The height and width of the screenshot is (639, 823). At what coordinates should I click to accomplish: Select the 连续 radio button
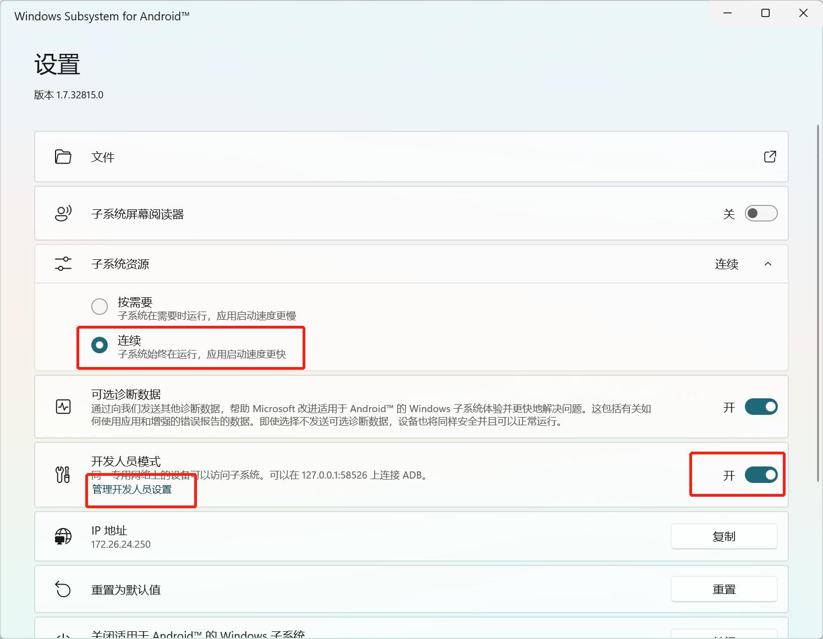tap(99, 346)
